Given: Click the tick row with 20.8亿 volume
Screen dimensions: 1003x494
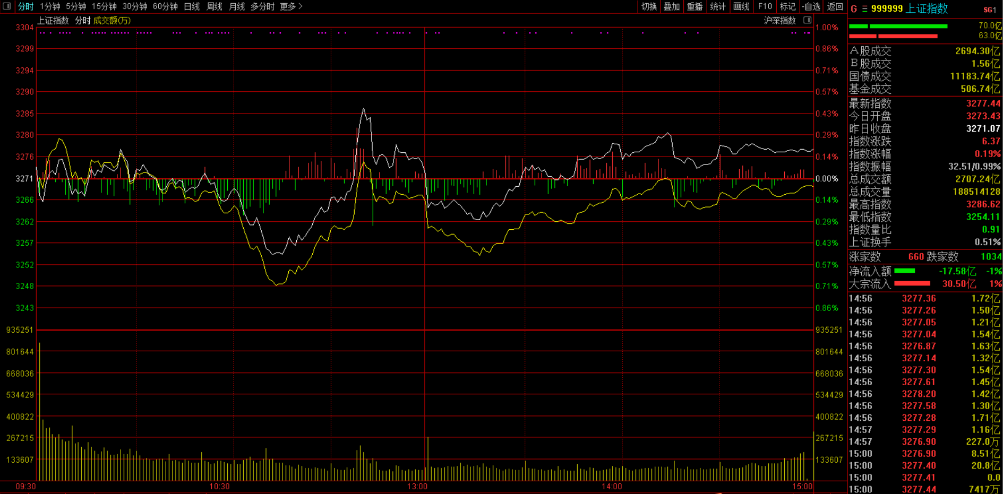Looking at the screenshot, I should (924, 465).
